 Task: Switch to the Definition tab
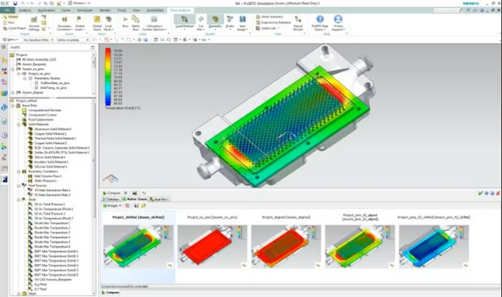click(111, 199)
